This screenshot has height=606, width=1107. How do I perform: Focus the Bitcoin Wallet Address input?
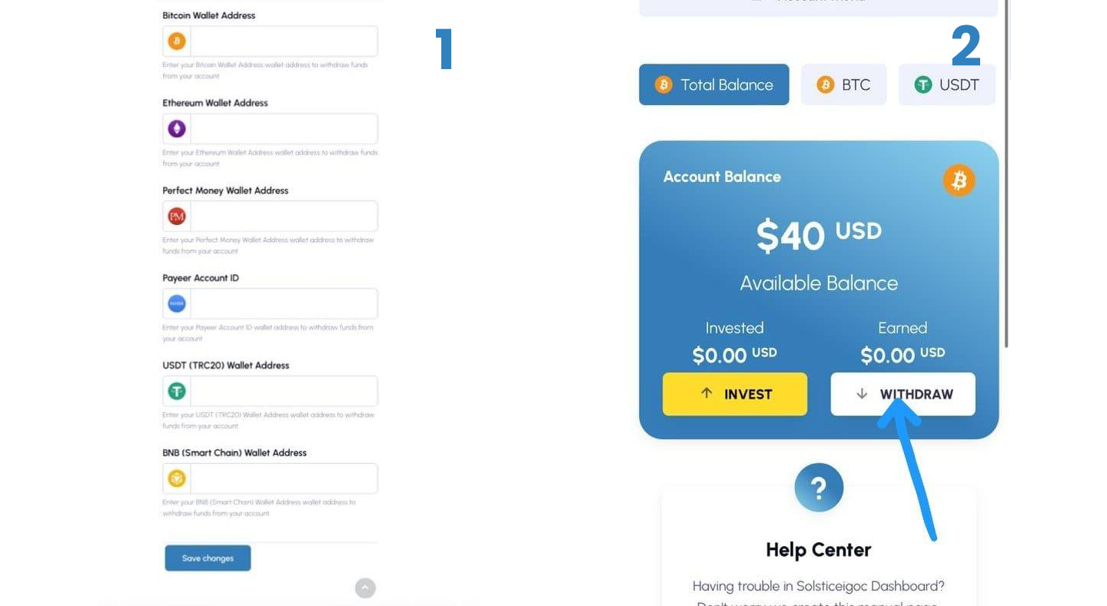(x=283, y=41)
